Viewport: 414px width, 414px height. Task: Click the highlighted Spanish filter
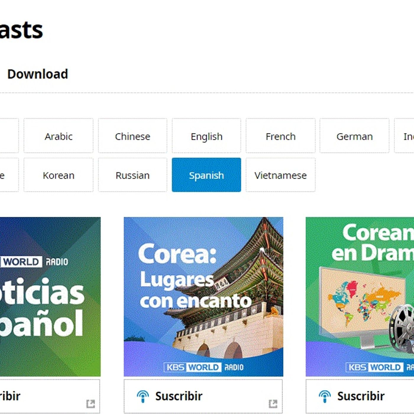pyautogui.click(x=206, y=175)
